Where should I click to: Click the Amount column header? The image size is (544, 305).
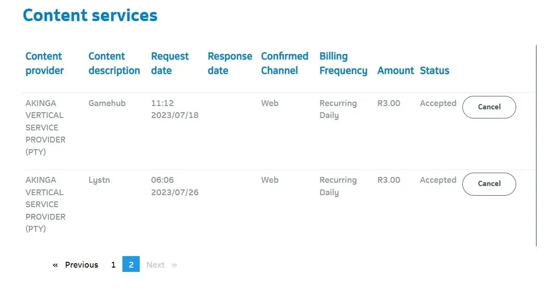tap(395, 70)
